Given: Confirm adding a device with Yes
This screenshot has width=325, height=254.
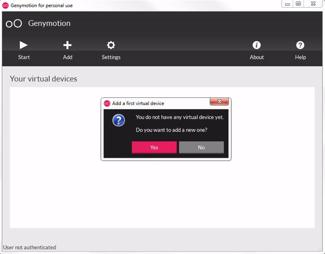Looking at the screenshot, I should pyautogui.click(x=154, y=147).
